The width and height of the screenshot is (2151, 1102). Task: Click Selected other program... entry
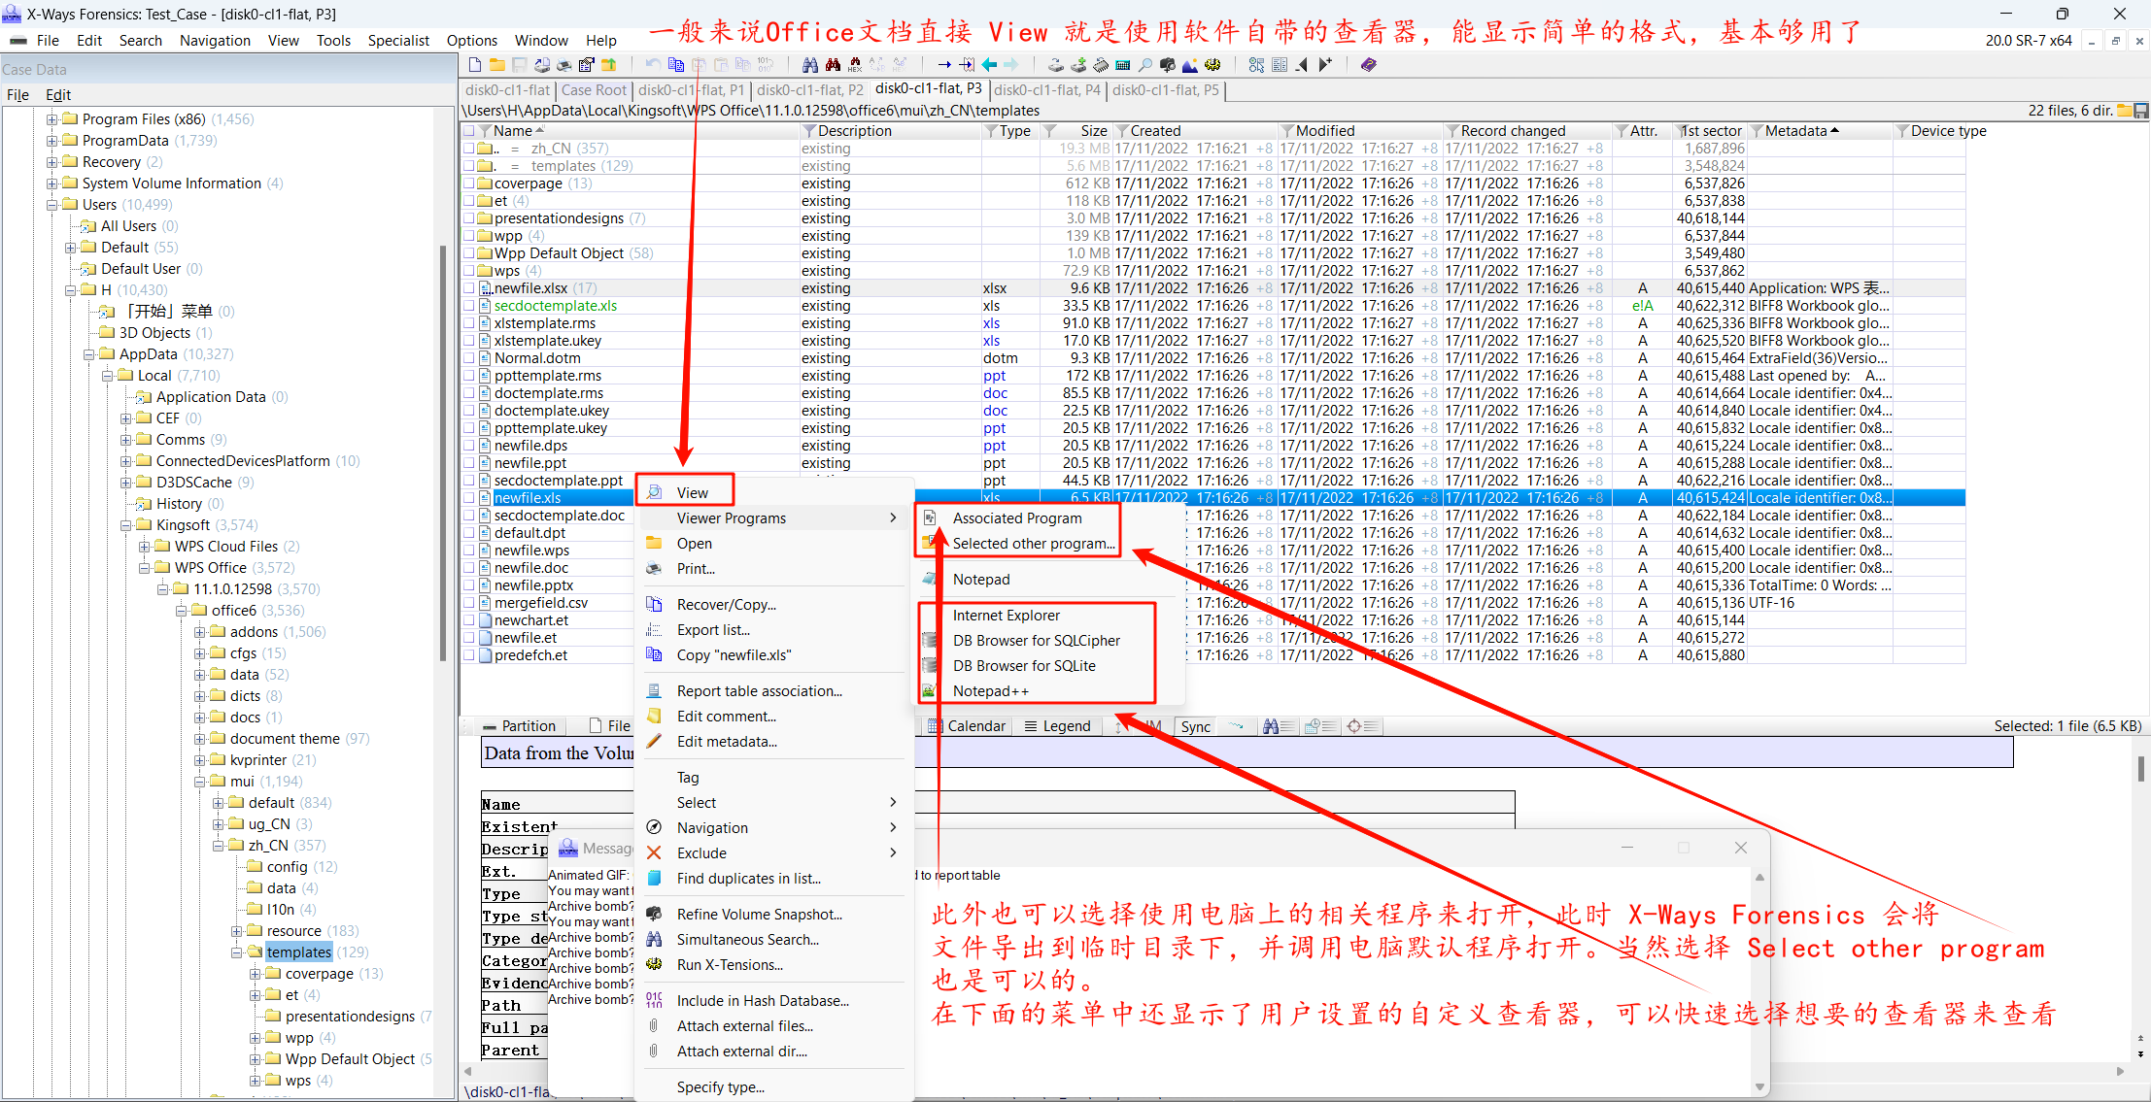point(1034,544)
